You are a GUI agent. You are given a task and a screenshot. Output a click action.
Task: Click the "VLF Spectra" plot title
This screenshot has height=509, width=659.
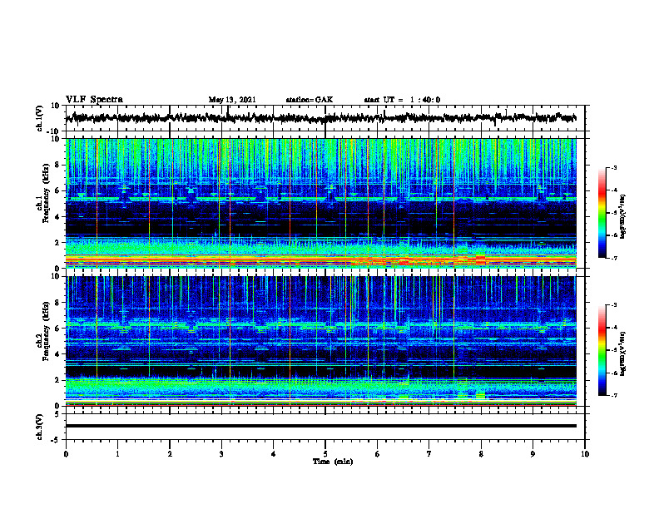tap(94, 99)
